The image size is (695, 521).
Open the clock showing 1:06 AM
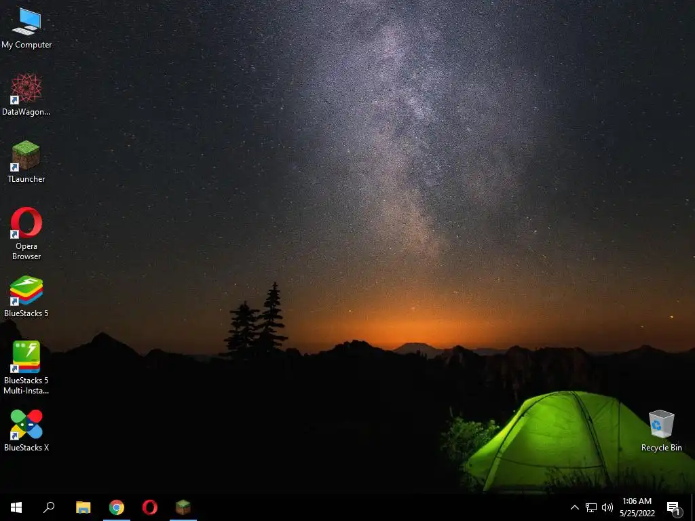637,507
